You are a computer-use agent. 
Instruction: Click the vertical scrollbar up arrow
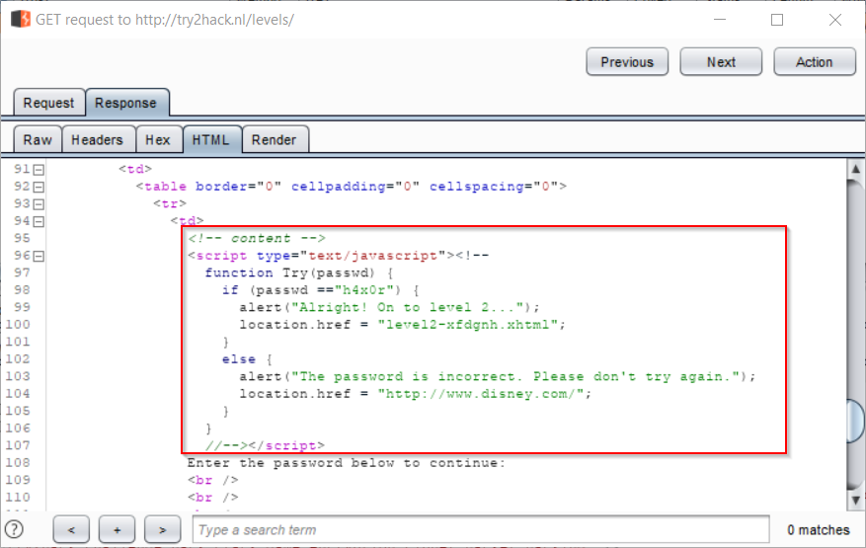coord(855,169)
